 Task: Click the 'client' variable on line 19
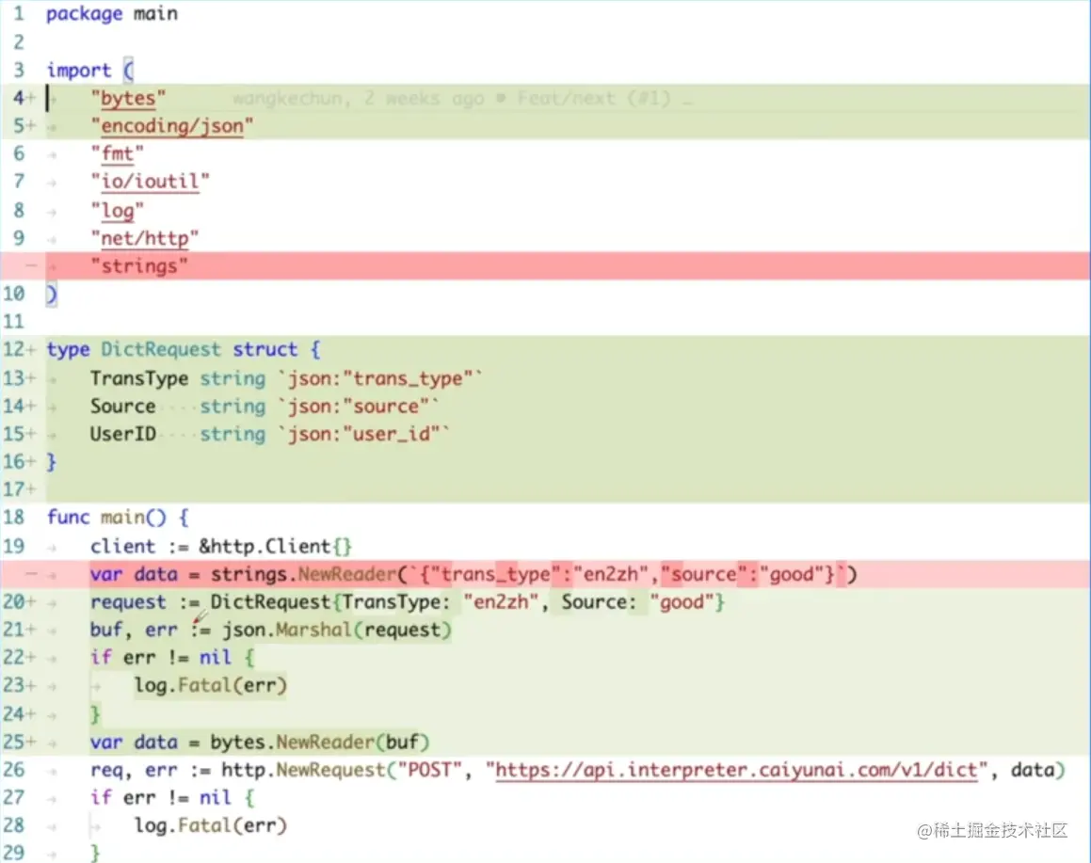coord(122,546)
